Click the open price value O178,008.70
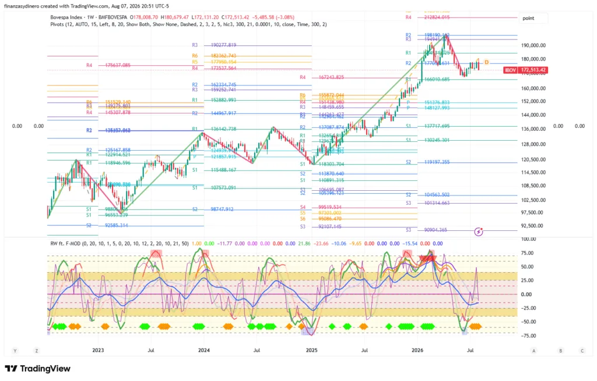The image size is (597, 381). tap(144, 17)
